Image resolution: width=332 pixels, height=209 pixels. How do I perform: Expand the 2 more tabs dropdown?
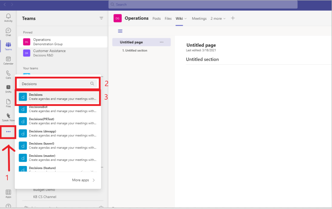pyautogui.click(x=218, y=19)
